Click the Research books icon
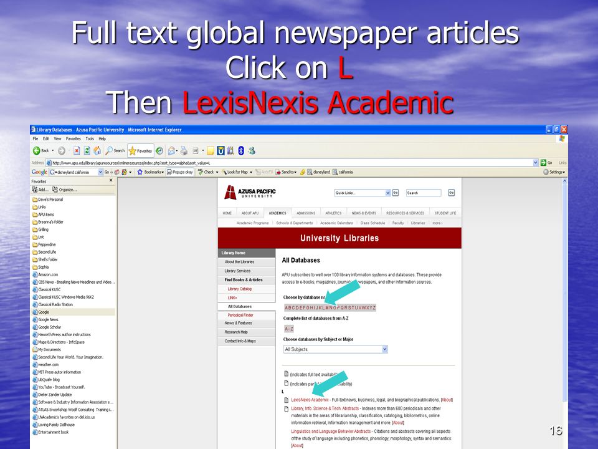 pos(230,151)
